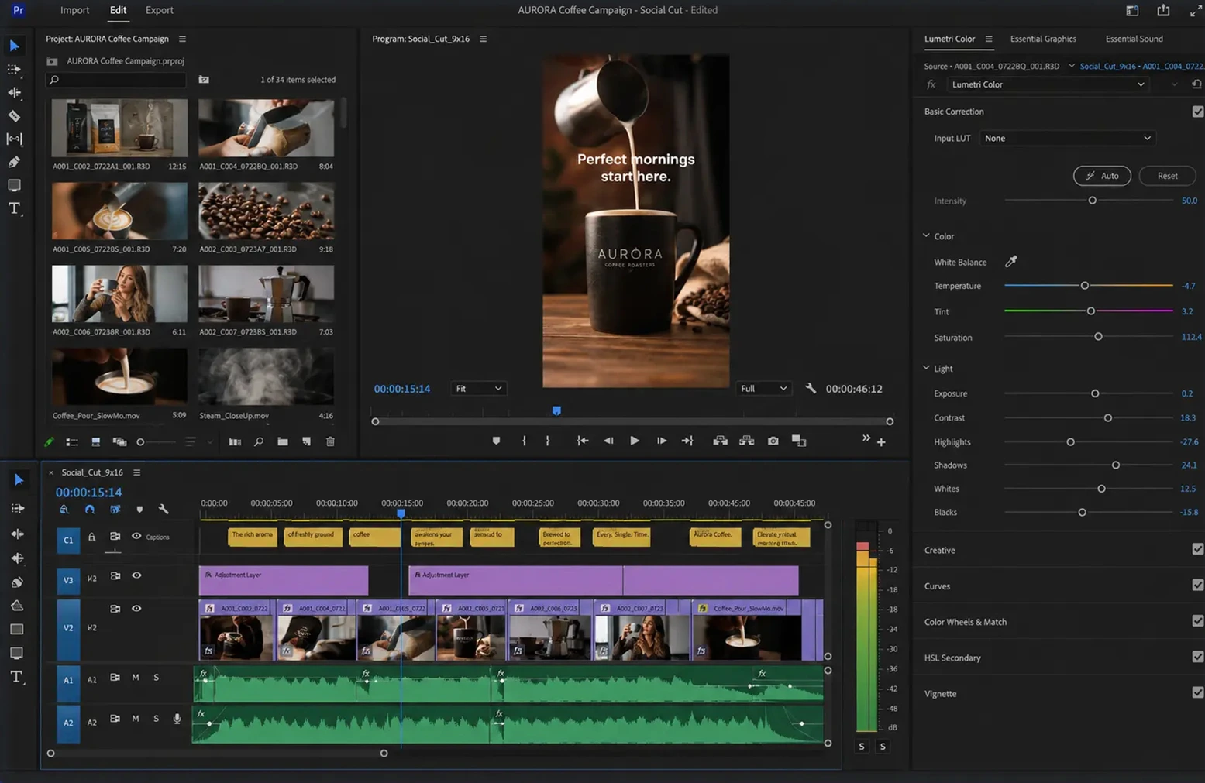1205x783 pixels.
Task: Click Mark In bracket button
Action: coord(524,441)
